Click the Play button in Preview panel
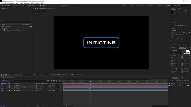191x107 pixels. tap(180, 26)
